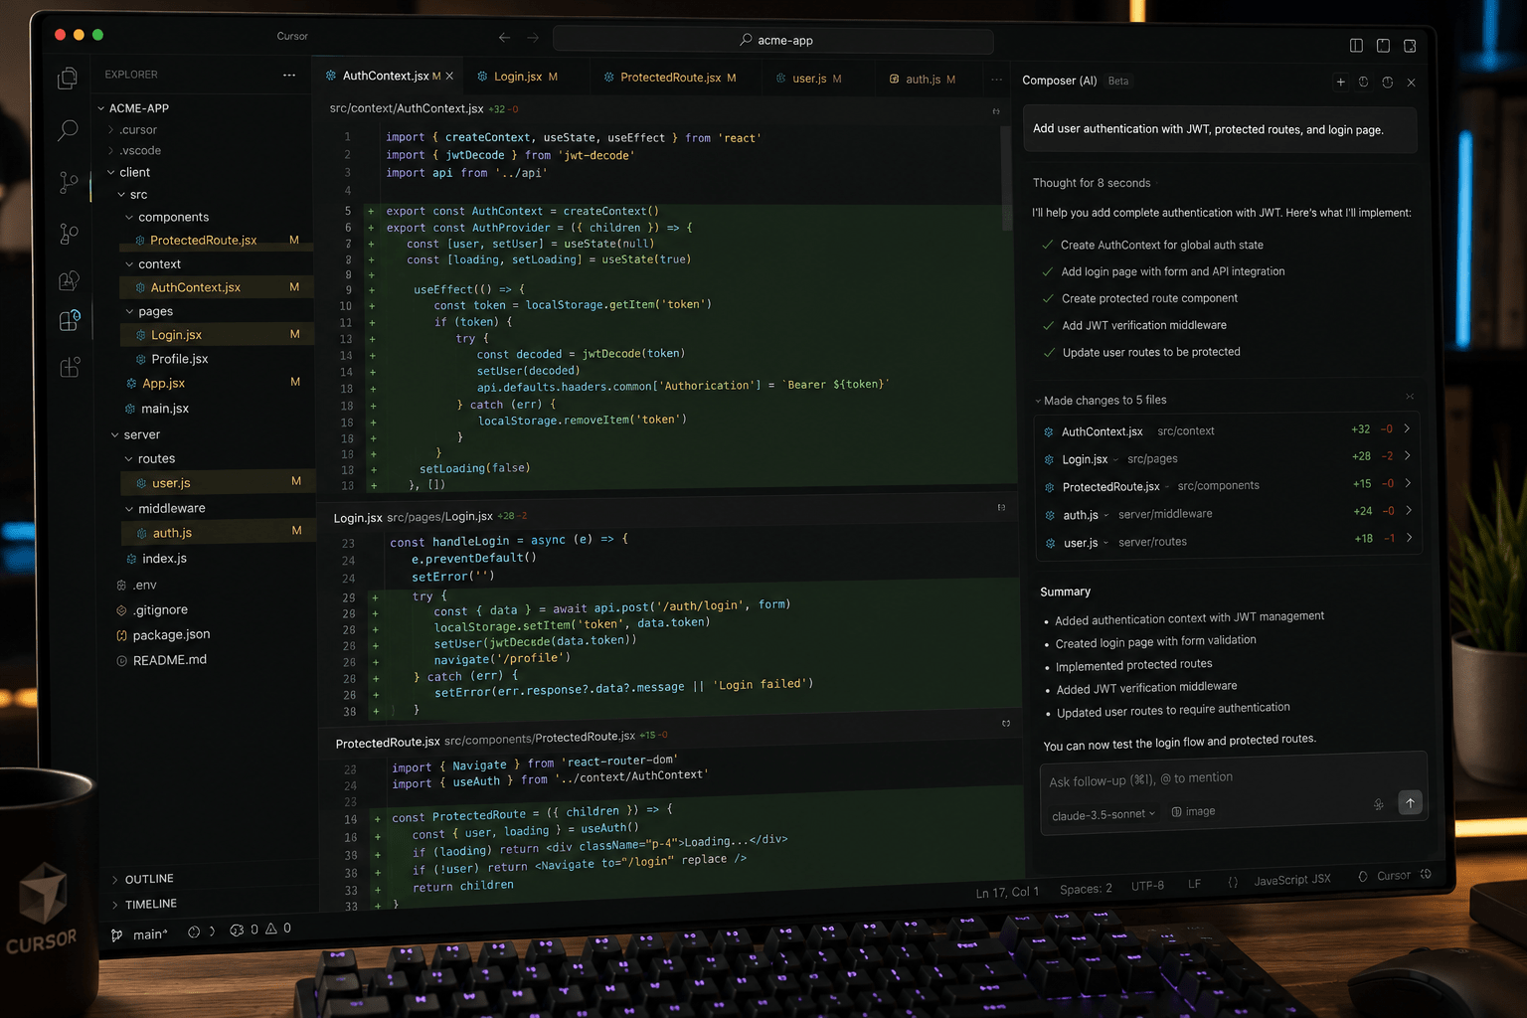Viewport: 1527px width, 1018px height.
Task: Click the 'Spaces: 2' indentation setting
Action: tap(1086, 888)
